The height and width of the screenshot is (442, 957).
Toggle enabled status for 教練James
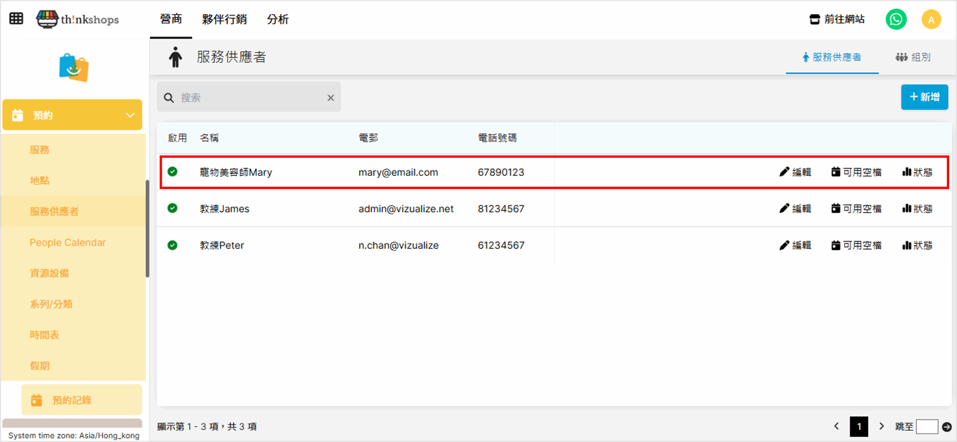[172, 208]
